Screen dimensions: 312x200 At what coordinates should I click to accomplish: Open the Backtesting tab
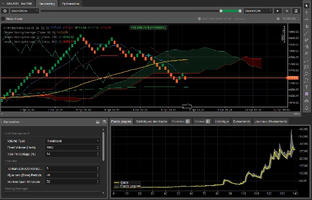point(47,4)
